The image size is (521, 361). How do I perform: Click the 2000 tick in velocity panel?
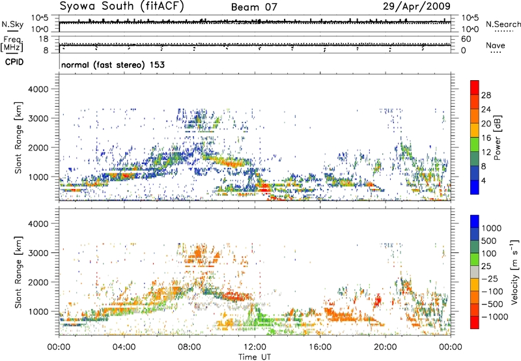[x=38, y=282]
